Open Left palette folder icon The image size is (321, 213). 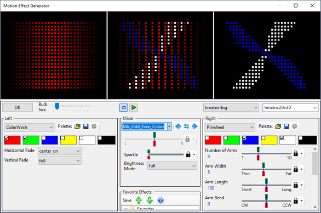pyautogui.click(x=77, y=126)
